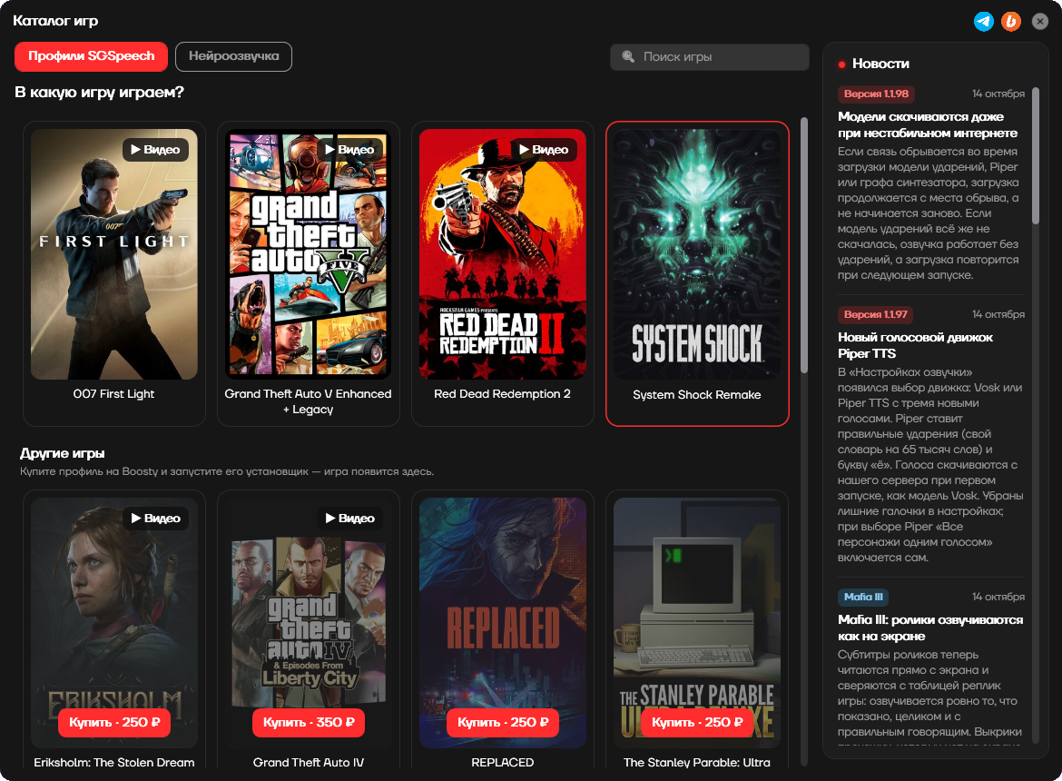The image size is (1062, 781).
Task: Click the "Red Dead Redemption 2" title text
Action: tap(503, 394)
